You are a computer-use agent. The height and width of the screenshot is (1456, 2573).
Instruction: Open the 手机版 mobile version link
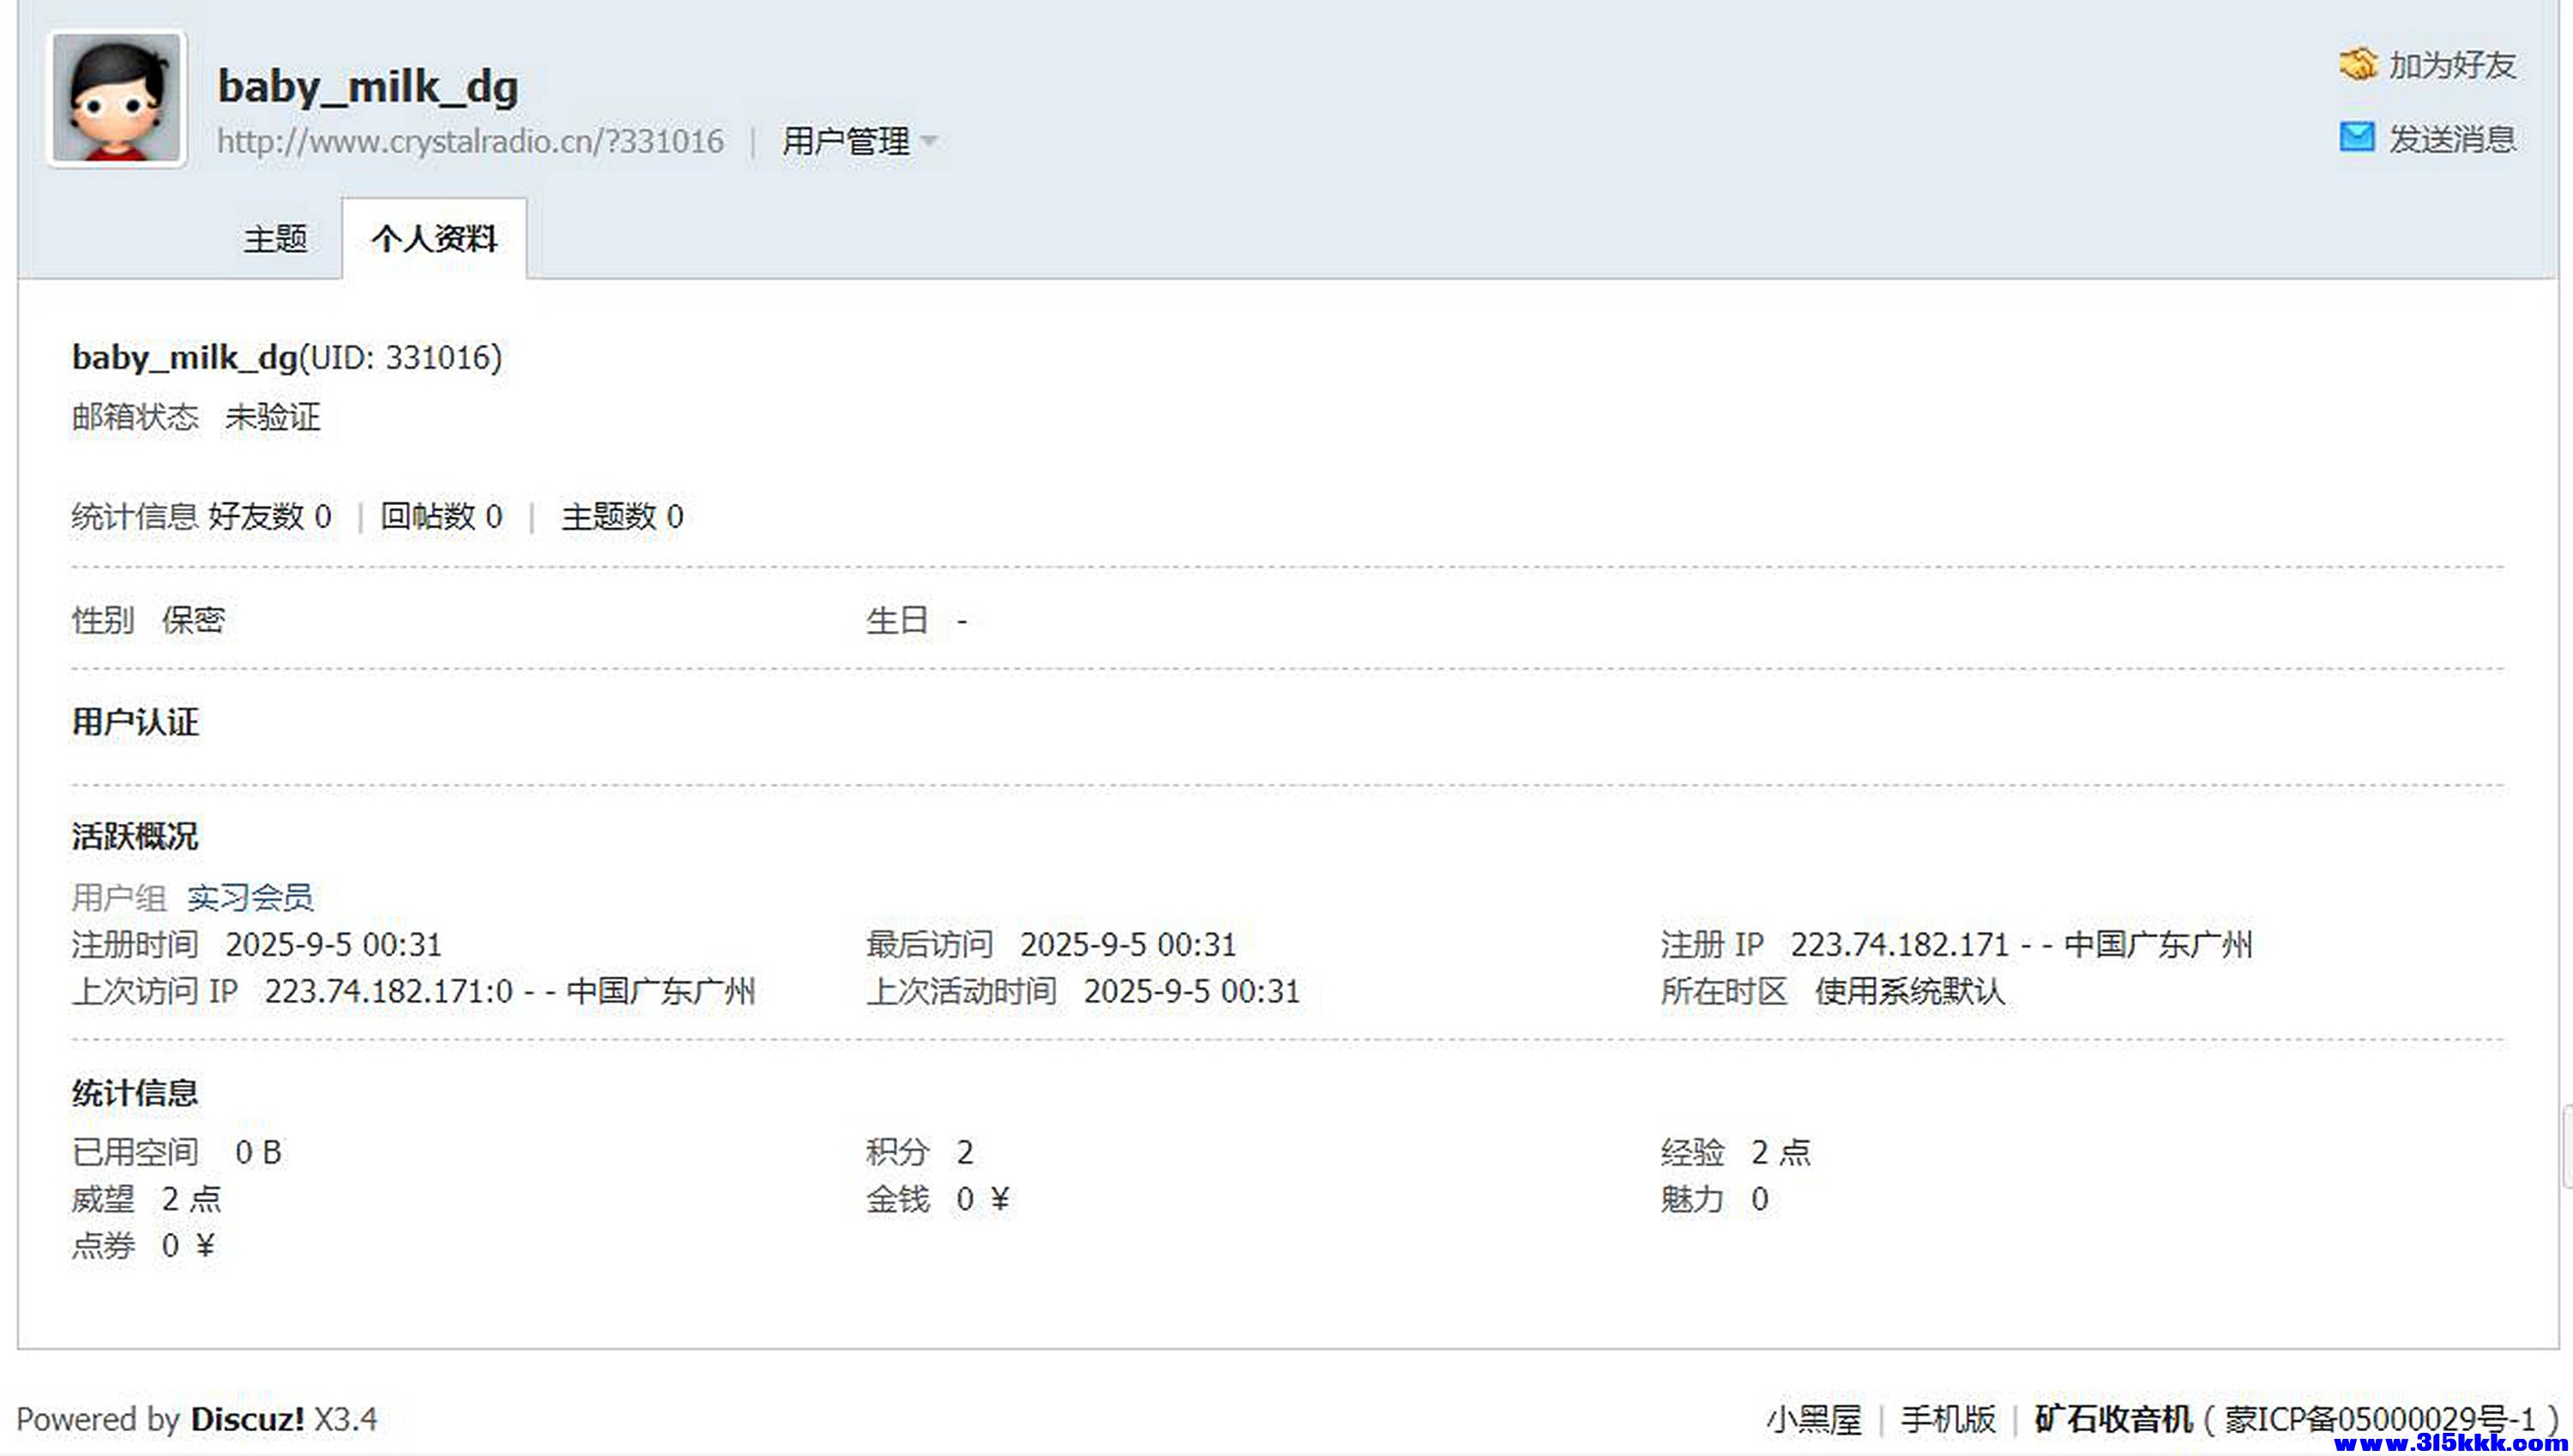1946,1418
